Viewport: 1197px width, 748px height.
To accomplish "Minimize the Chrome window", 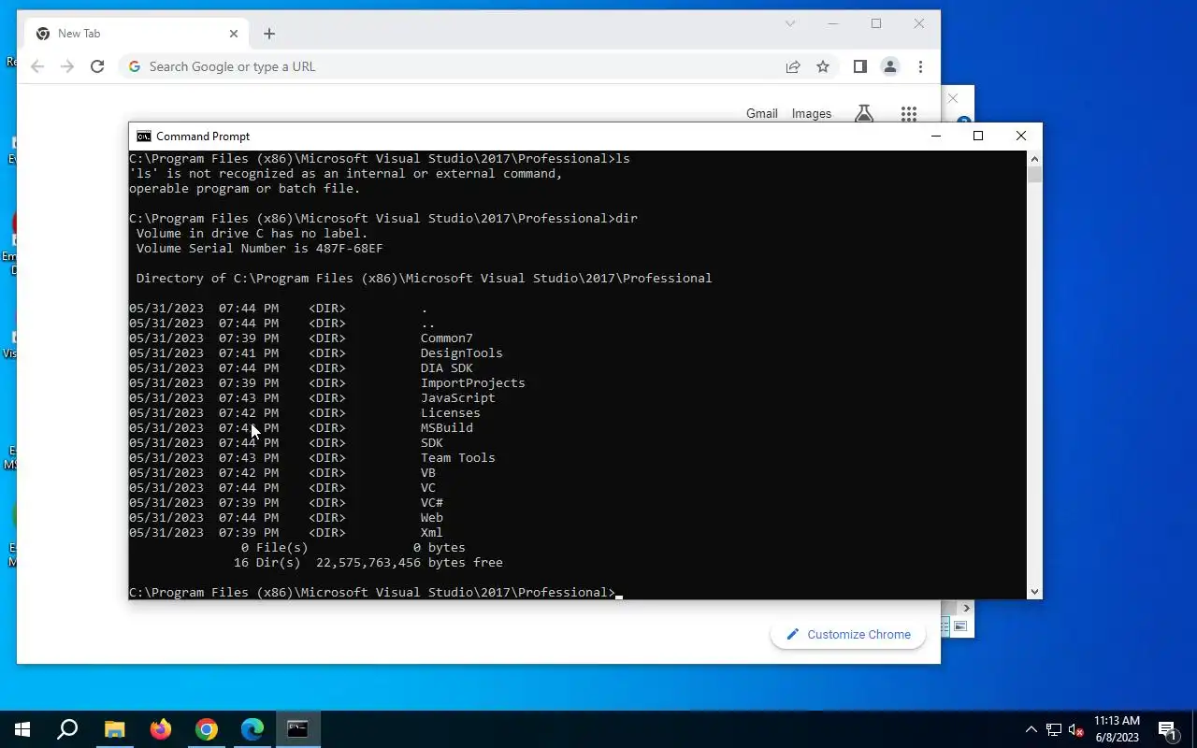I will point(833,23).
